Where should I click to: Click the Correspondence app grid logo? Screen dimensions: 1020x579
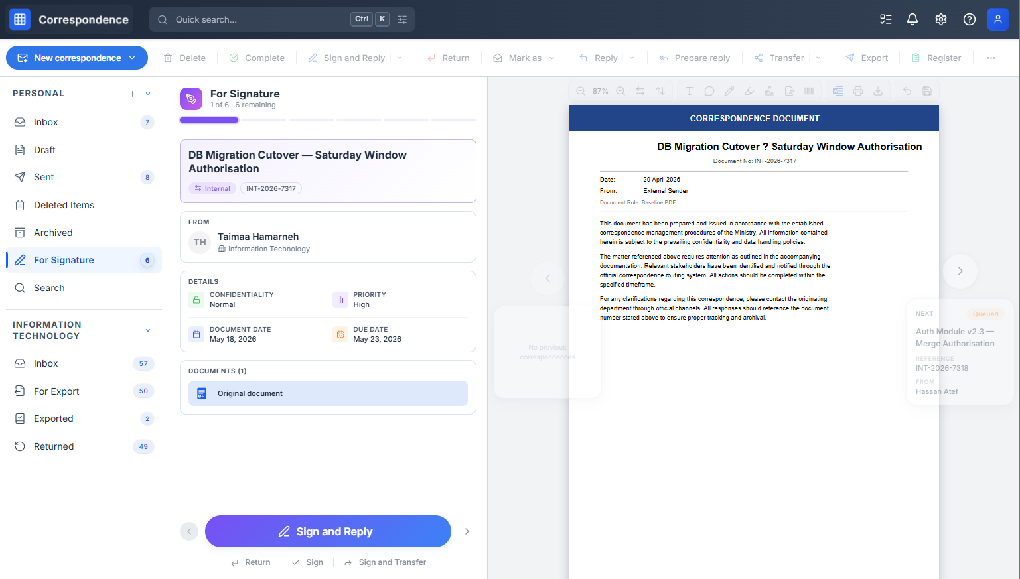pyautogui.click(x=20, y=19)
